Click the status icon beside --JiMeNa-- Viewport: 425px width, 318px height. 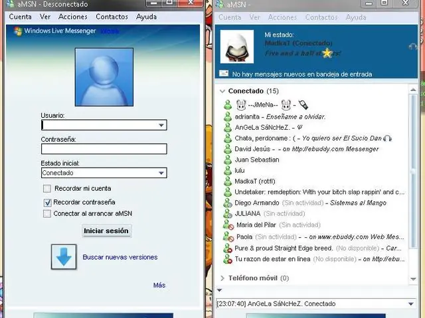(228, 105)
